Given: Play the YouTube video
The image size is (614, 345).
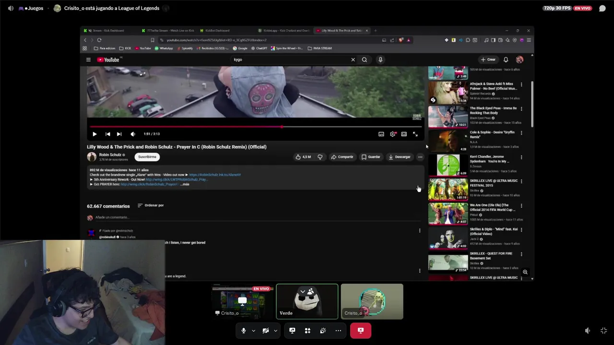Looking at the screenshot, I should tap(94, 134).
